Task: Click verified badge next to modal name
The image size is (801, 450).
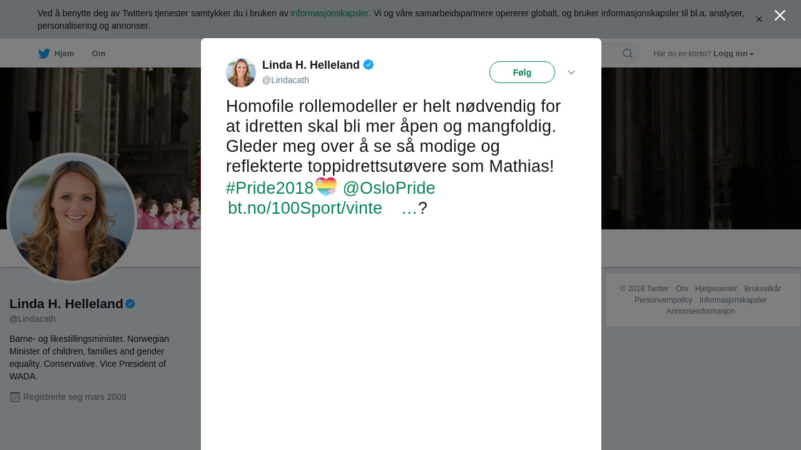Action: [x=369, y=64]
